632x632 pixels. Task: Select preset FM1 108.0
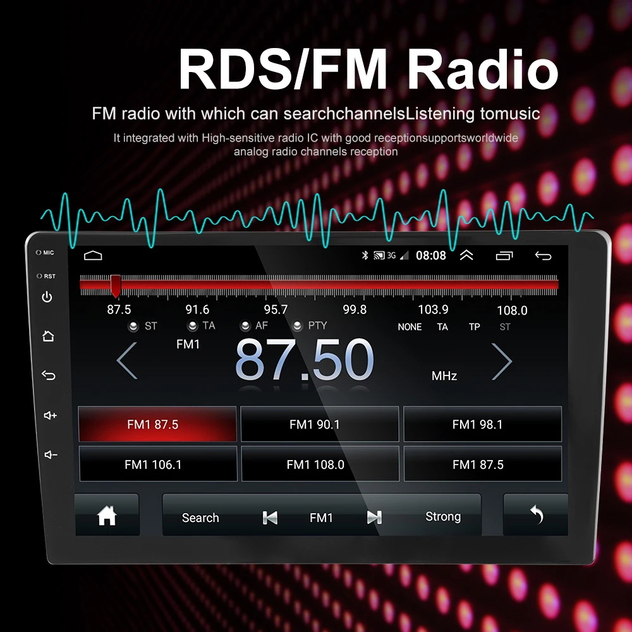coord(320,464)
